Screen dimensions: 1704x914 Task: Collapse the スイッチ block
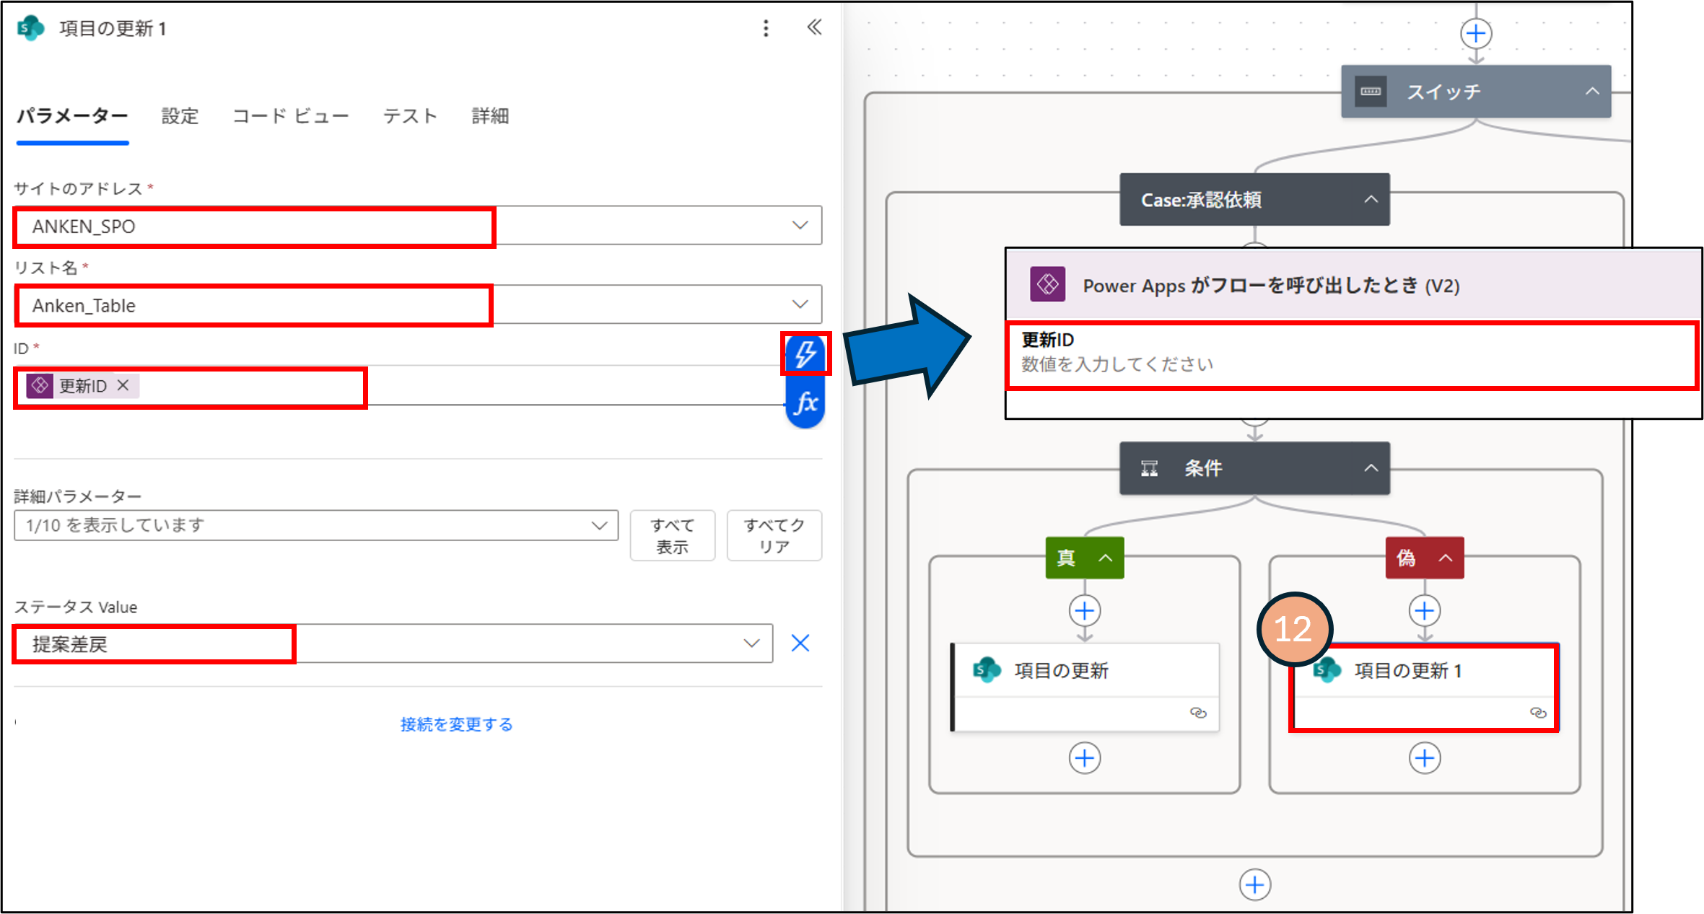pyautogui.click(x=1592, y=92)
